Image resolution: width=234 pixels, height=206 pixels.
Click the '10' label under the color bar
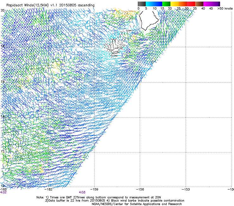point(155,9)
